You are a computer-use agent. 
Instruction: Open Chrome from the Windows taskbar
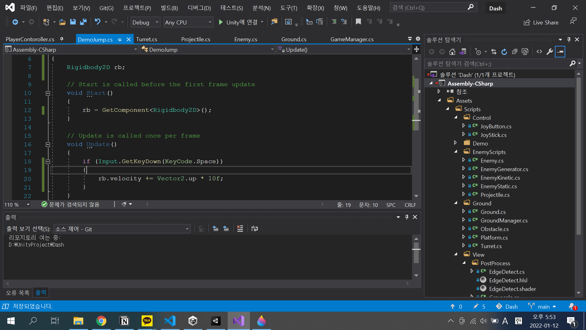coord(101,321)
